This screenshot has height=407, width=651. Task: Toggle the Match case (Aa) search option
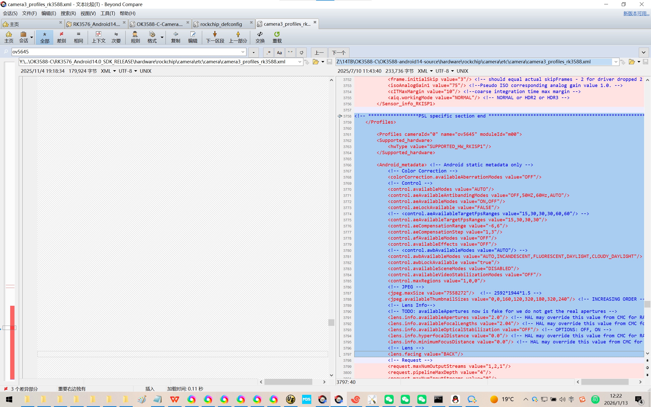tap(279, 52)
